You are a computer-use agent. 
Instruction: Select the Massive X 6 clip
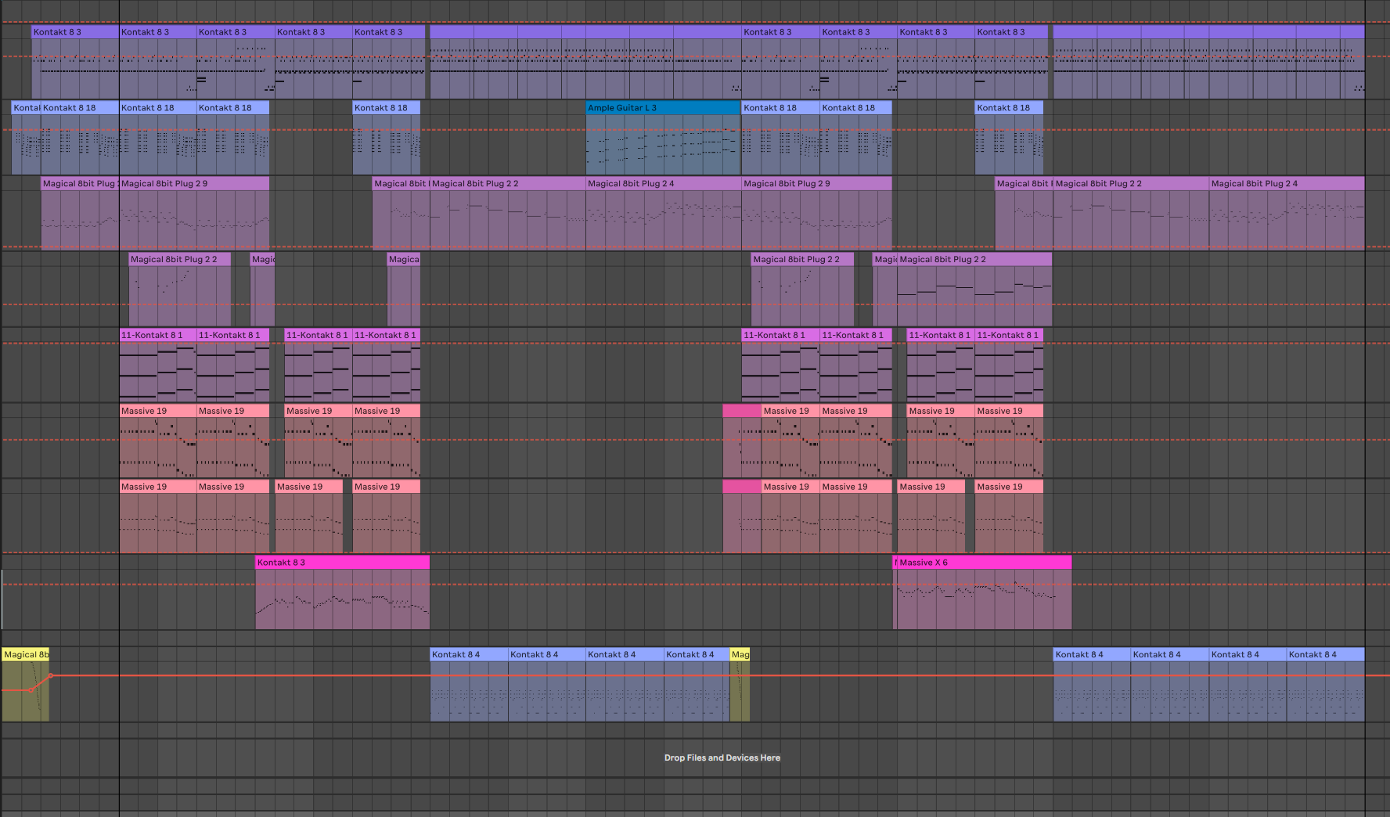[x=984, y=592]
